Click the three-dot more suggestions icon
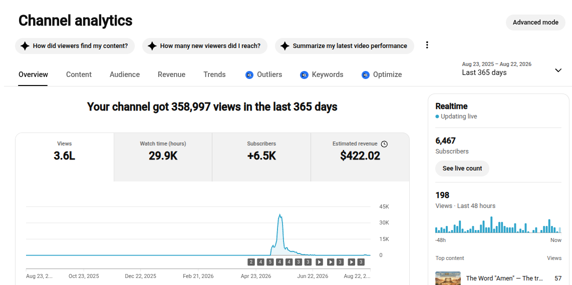Screen dimensions: 572x285 pos(427,45)
